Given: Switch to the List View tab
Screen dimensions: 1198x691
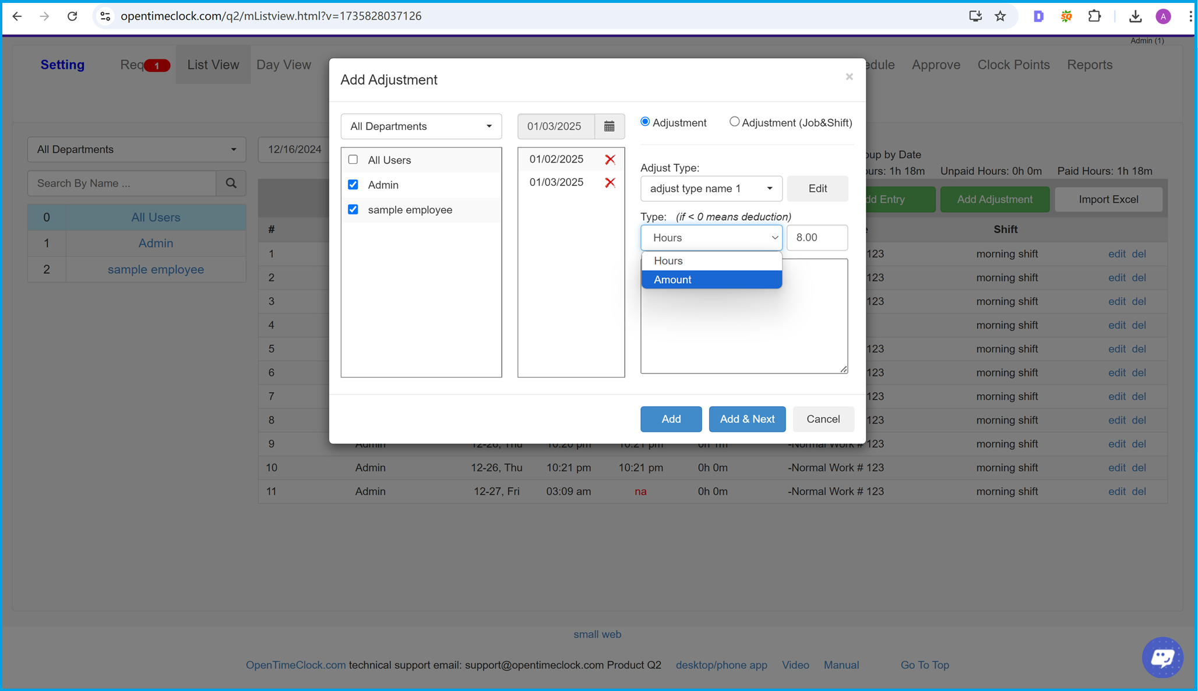Looking at the screenshot, I should pos(213,65).
